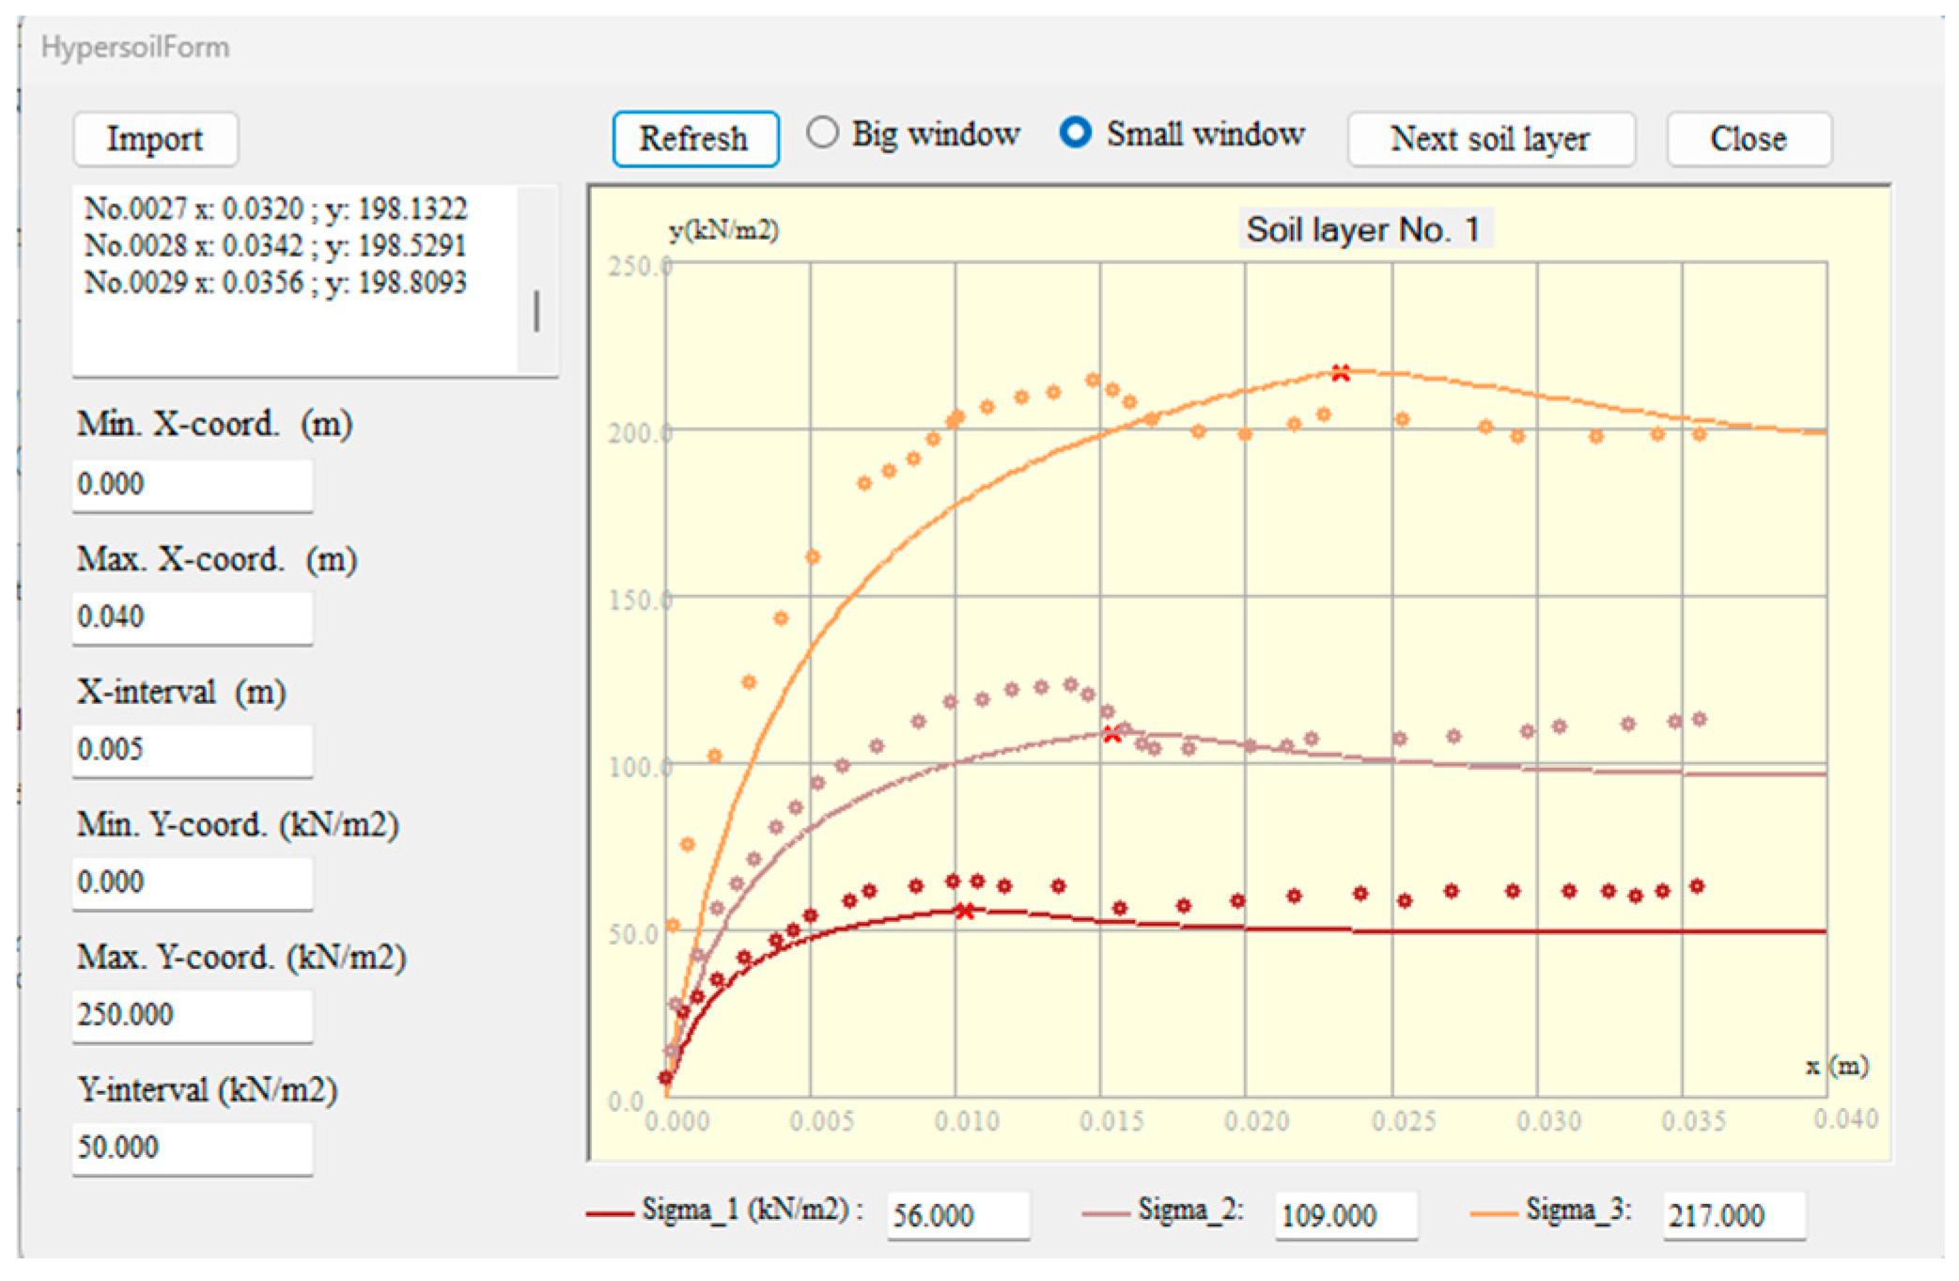Click the Import button
The width and height of the screenshot is (1959, 1281).
[x=155, y=139]
